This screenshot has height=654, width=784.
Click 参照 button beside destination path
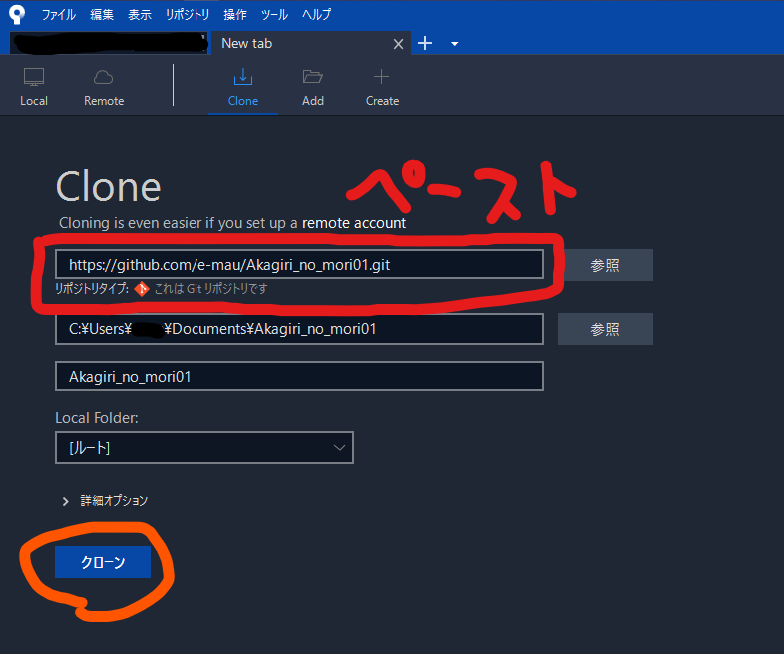(605, 329)
